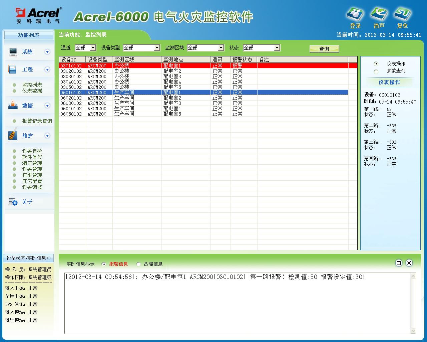Click the 消声 mute alarm icon
The width and height of the screenshot is (427, 342).
[x=379, y=14]
